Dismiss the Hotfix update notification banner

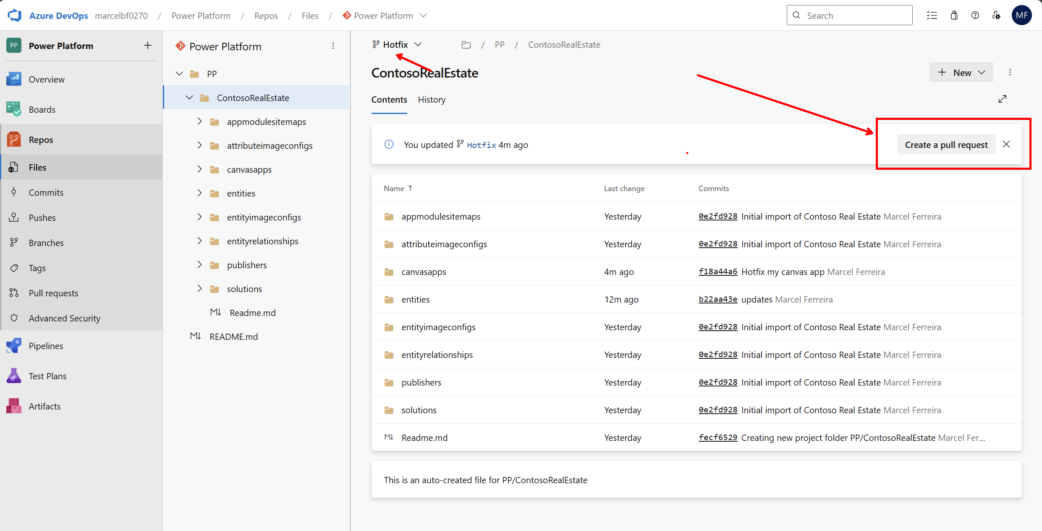(x=1006, y=145)
